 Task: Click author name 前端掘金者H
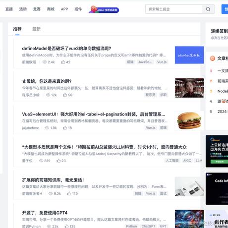[32, 193]
